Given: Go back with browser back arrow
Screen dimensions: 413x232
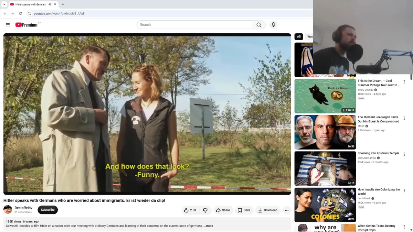Looking at the screenshot, I should tap(5, 13).
